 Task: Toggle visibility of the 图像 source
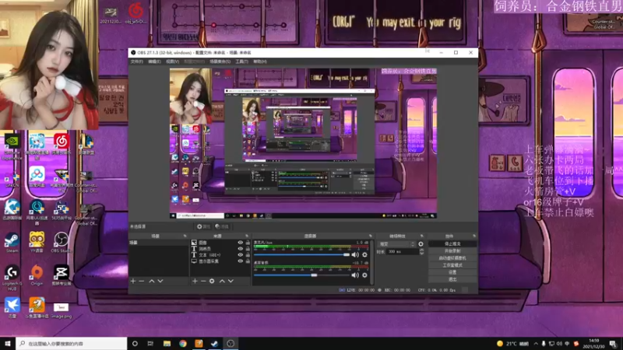240,243
